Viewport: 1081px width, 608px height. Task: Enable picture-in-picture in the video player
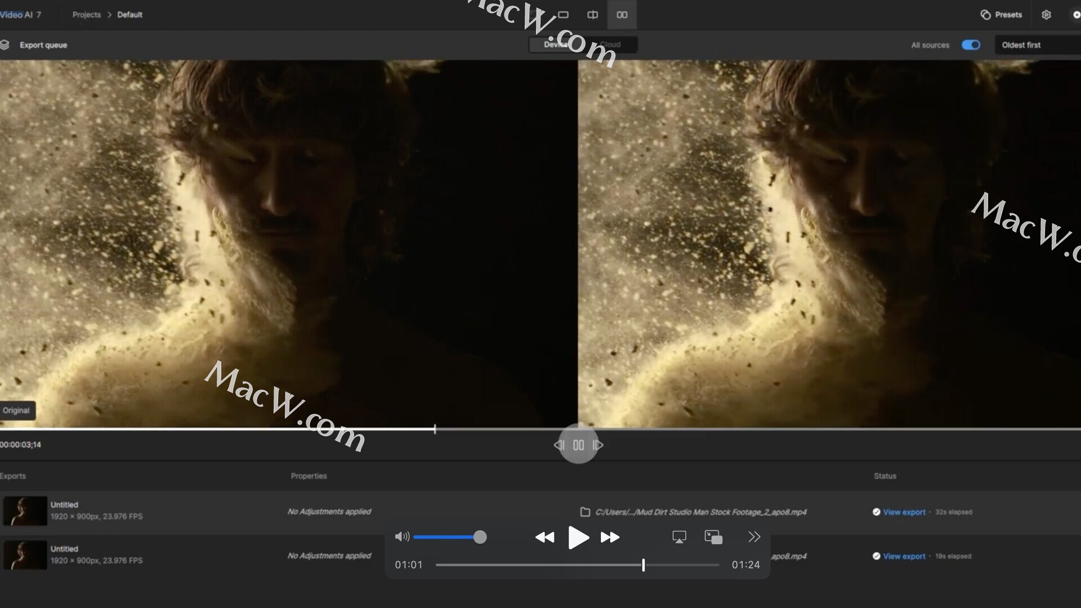[713, 537]
